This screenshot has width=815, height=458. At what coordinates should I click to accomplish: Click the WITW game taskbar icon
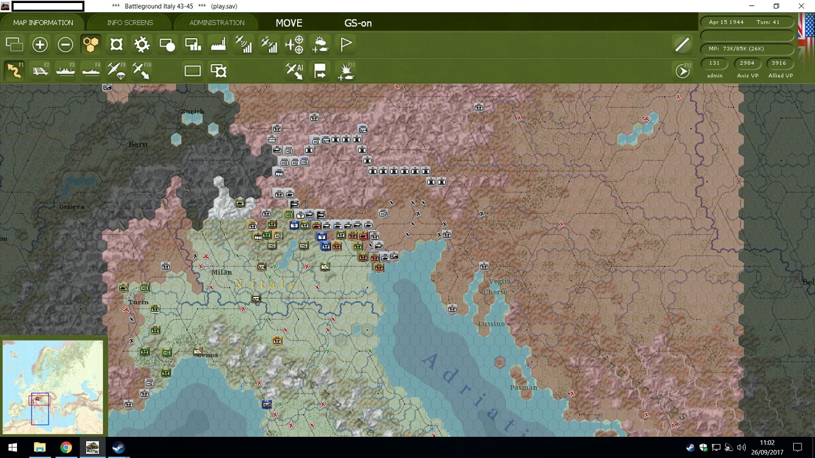point(92,448)
